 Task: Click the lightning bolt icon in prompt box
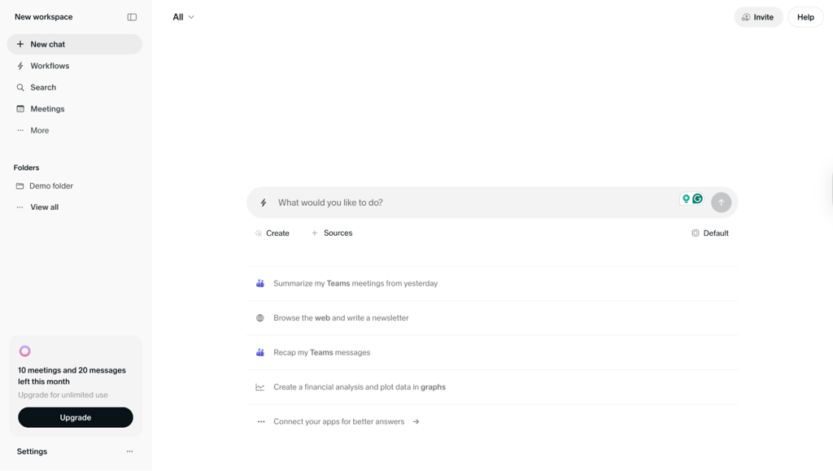tap(263, 203)
